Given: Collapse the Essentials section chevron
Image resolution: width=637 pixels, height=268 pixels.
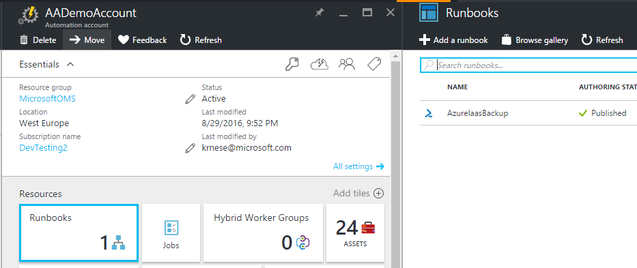Looking at the screenshot, I should (x=70, y=64).
